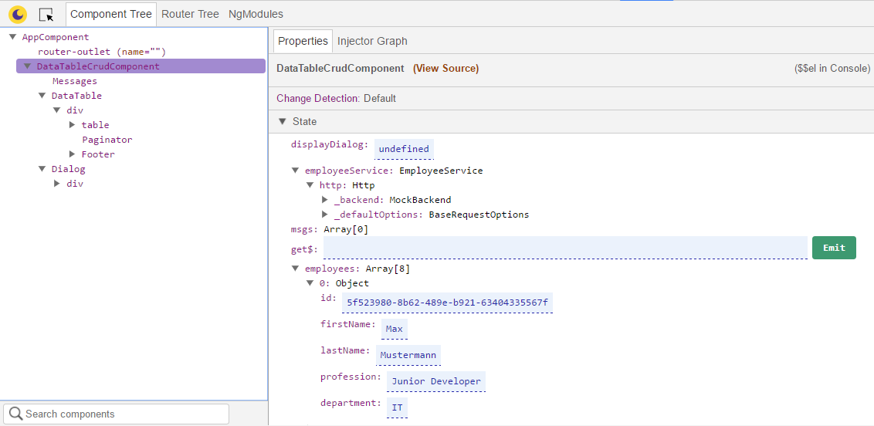Select the router-outlet tree row
The width and height of the screenshot is (874, 426).
(x=102, y=52)
